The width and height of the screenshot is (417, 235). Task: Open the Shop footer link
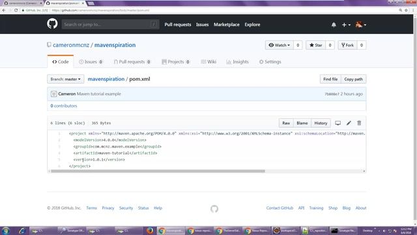333,208
